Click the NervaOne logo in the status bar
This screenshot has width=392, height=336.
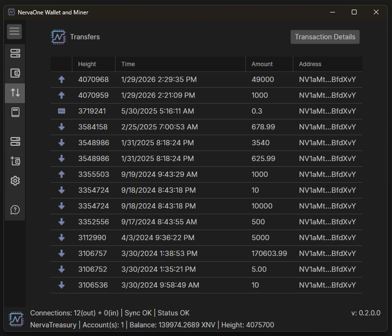tap(16, 319)
